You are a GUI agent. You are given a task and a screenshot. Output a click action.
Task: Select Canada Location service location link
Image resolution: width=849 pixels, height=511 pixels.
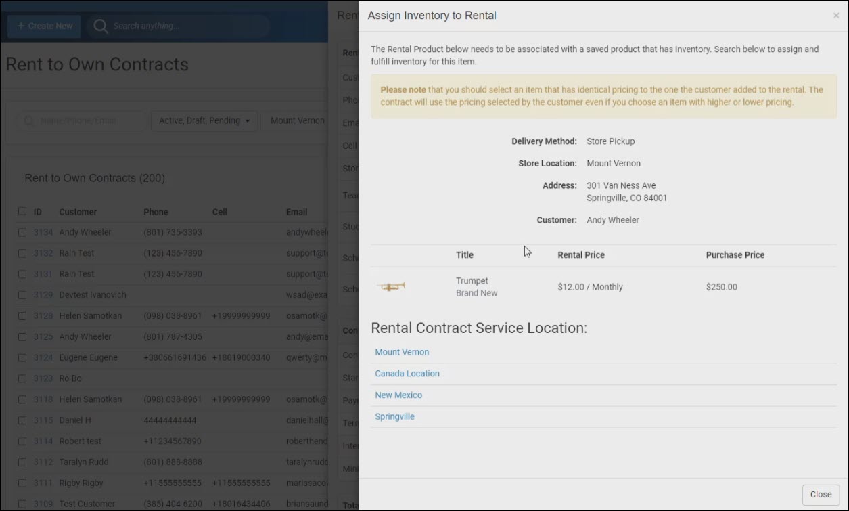[x=407, y=374]
